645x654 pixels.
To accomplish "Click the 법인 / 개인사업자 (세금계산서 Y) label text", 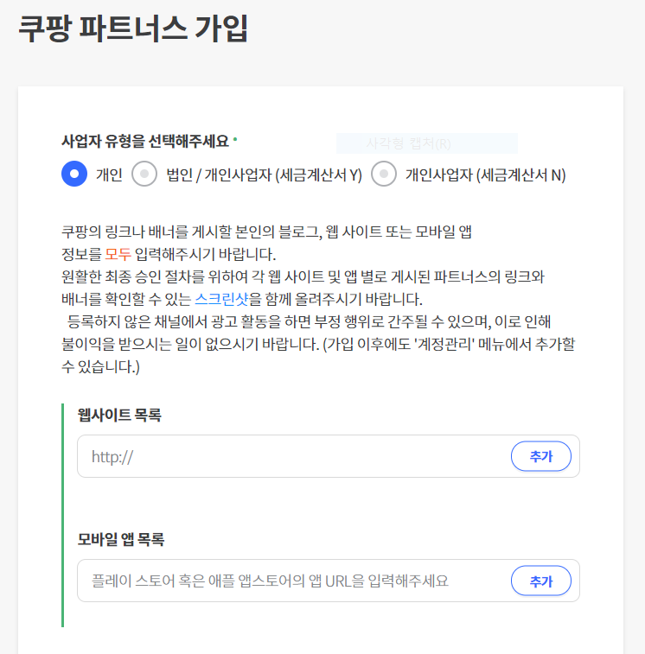I will click(264, 175).
